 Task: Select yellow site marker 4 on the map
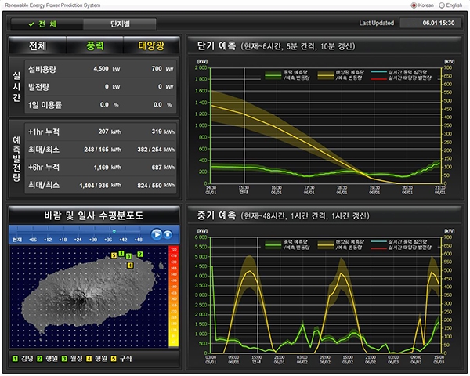129,266
